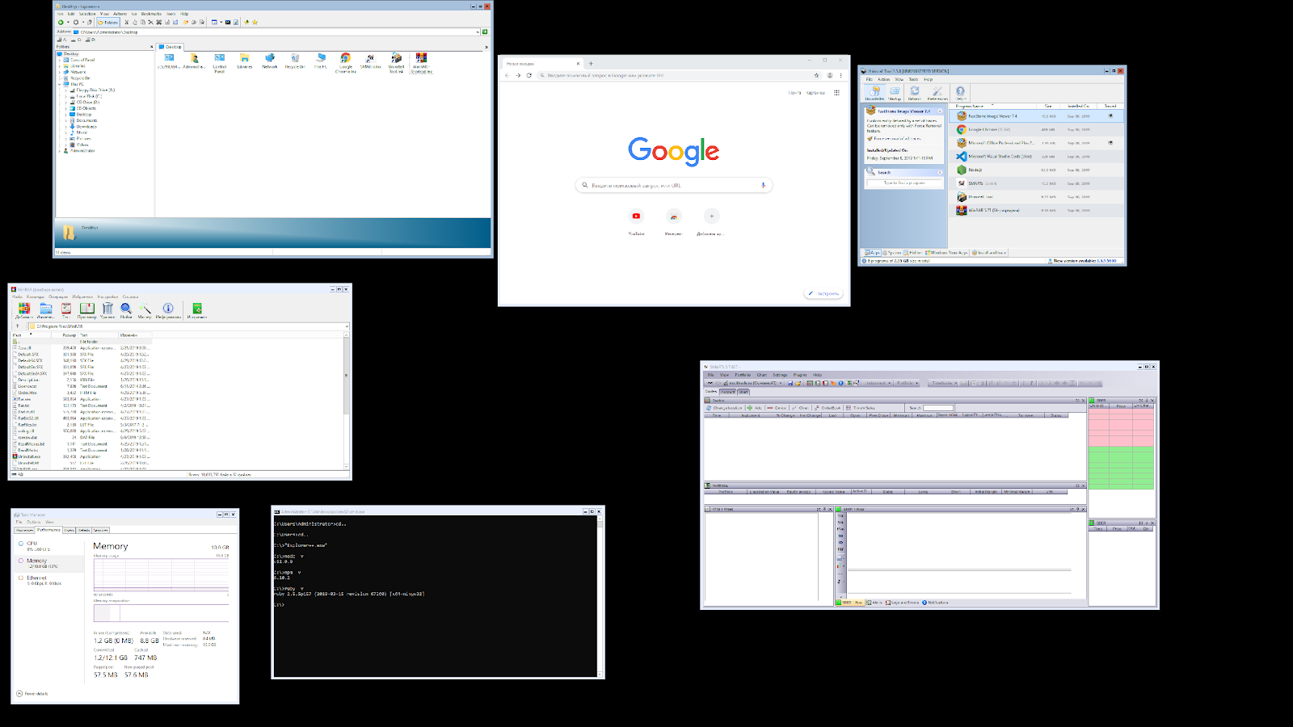Open the WinRAR Info toolbar icon
Screen dimensions: 1293x727
168,309
